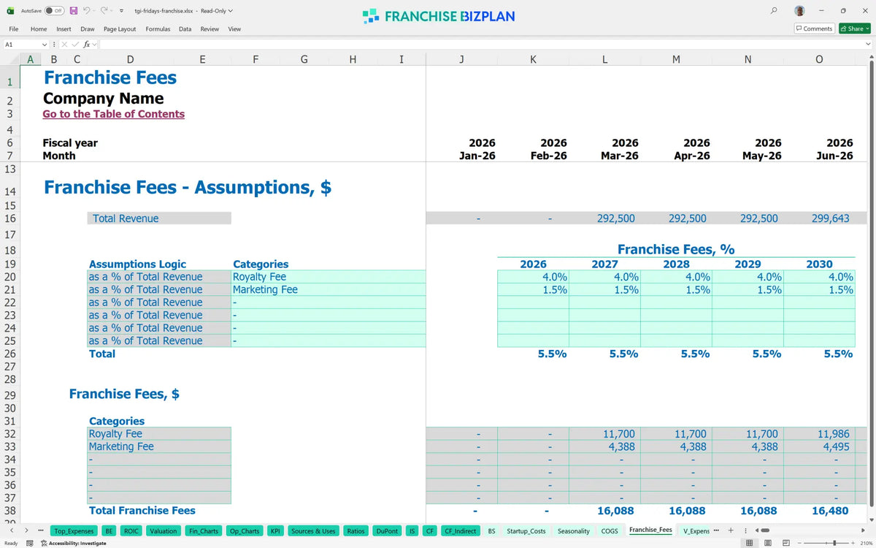
Task: Click the user profile picture
Action: 800,11
